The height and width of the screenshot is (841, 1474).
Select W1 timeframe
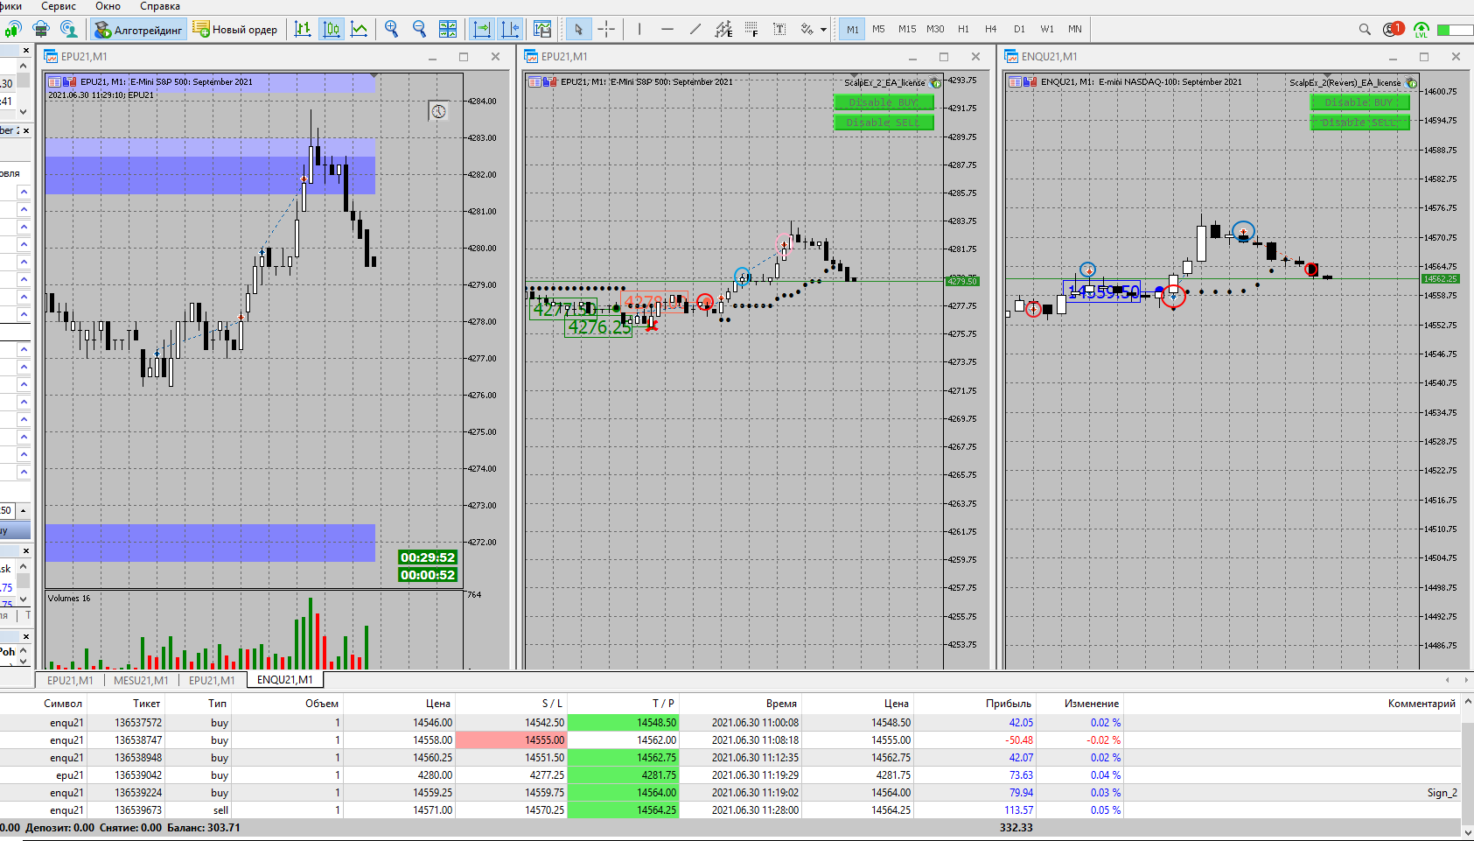tap(1047, 29)
